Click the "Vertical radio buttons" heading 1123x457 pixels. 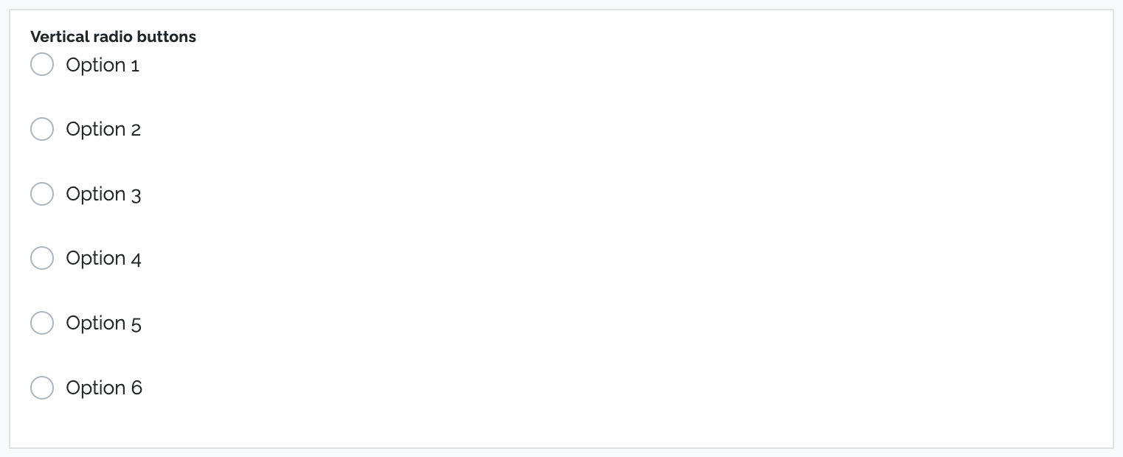[113, 37]
